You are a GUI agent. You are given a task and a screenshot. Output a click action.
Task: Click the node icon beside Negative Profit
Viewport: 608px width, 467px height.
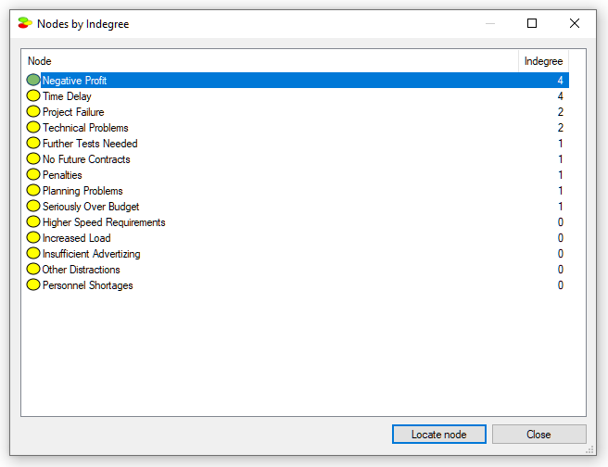click(33, 80)
